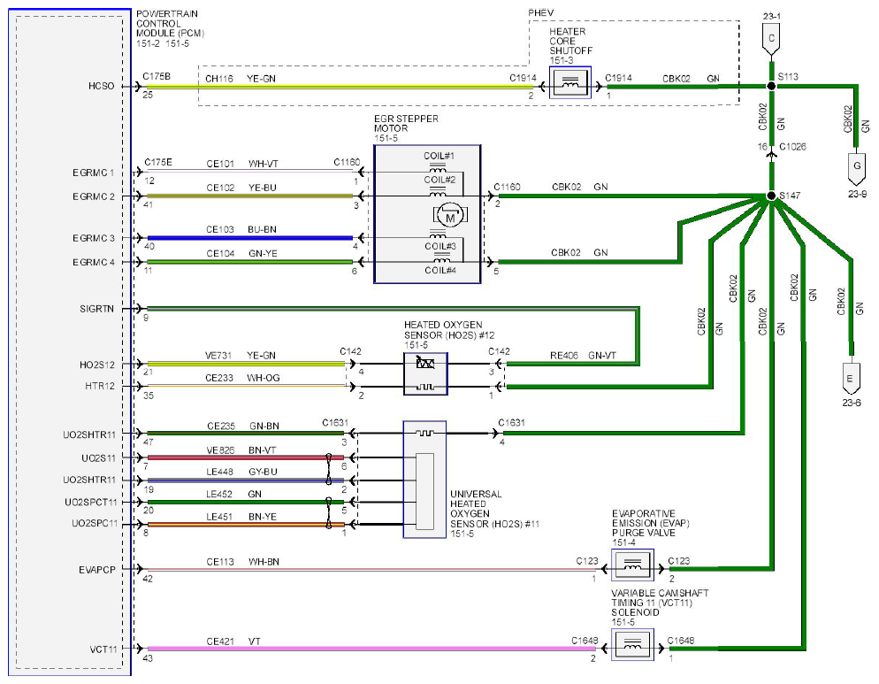Image resolution: width=879 pixels, height=684 pixels.
Task: Click the EVAPCP pin label
Action: (97, 570)
